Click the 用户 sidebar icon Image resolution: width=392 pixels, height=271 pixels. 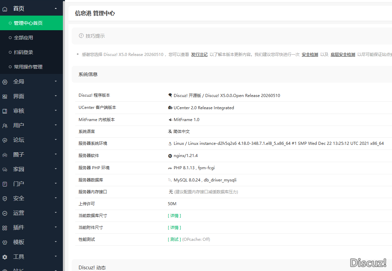(x=5, y=126)
